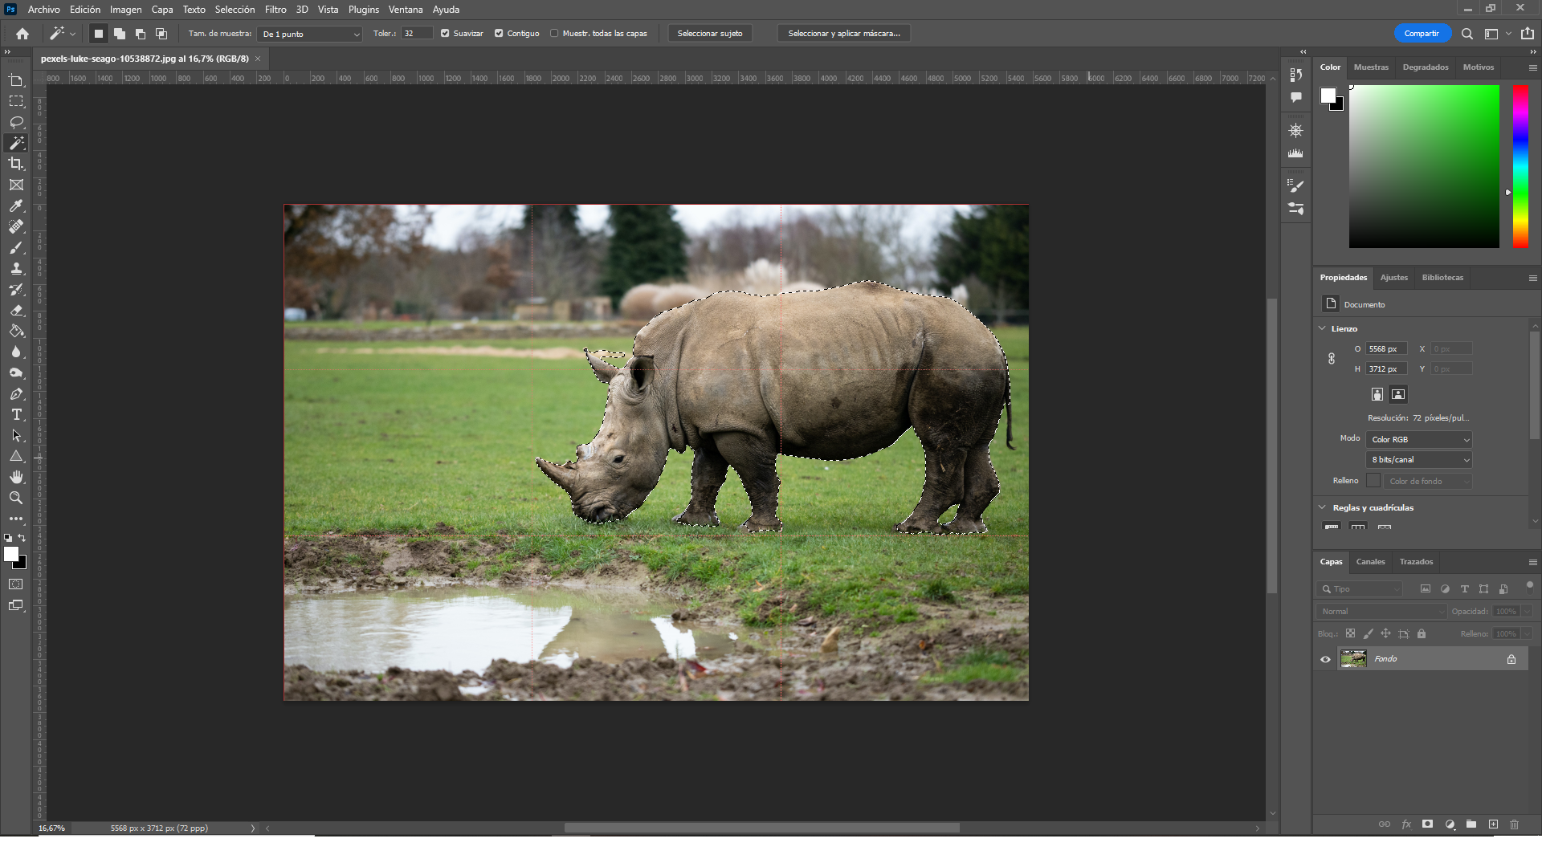This screenshot has height=867, width=1542.
Task: Open the Filtro menu
Action: pyautogui.click(x=275, y=10)
